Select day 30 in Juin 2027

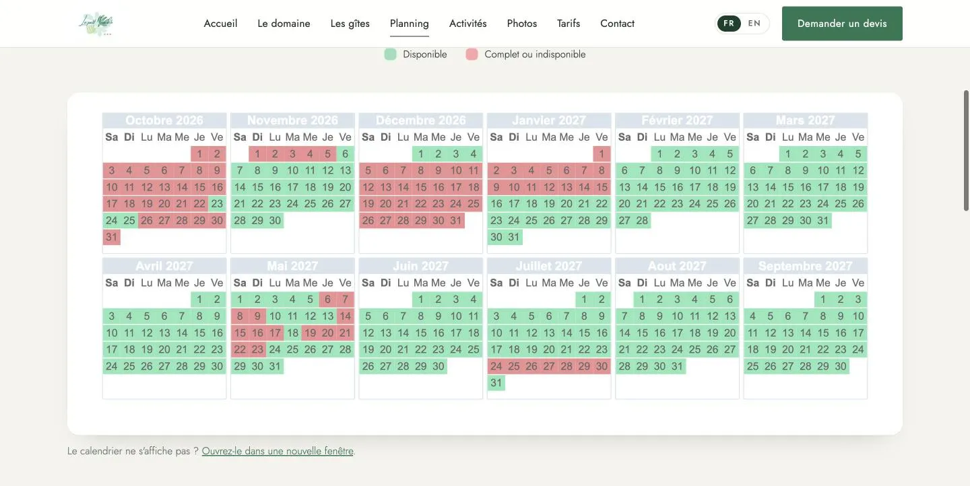[439, 366]
